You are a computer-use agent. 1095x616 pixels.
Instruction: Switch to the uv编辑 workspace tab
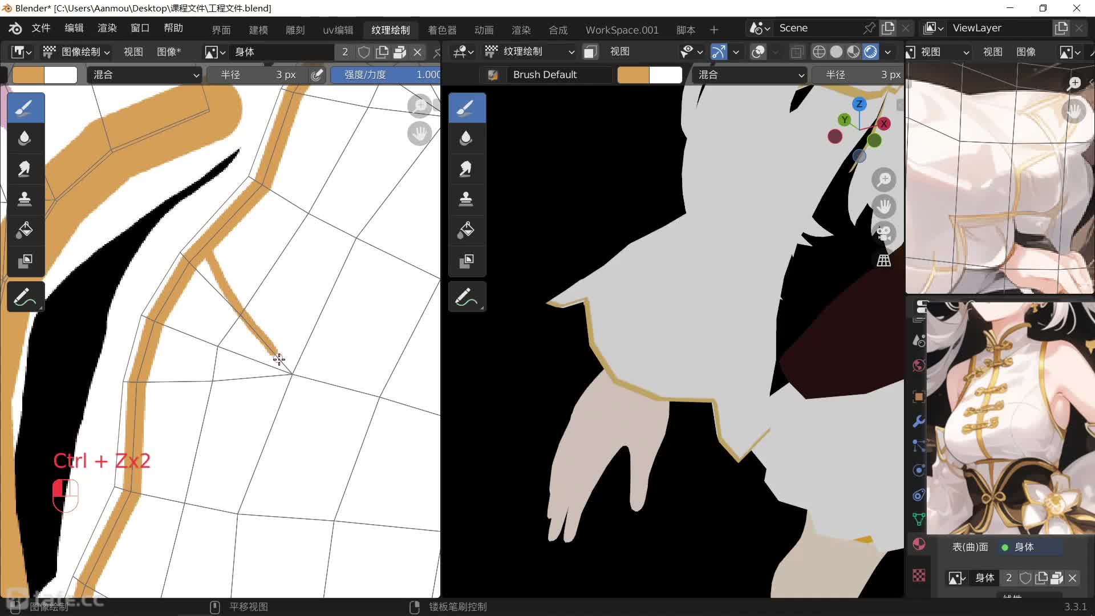click(338, 30)
